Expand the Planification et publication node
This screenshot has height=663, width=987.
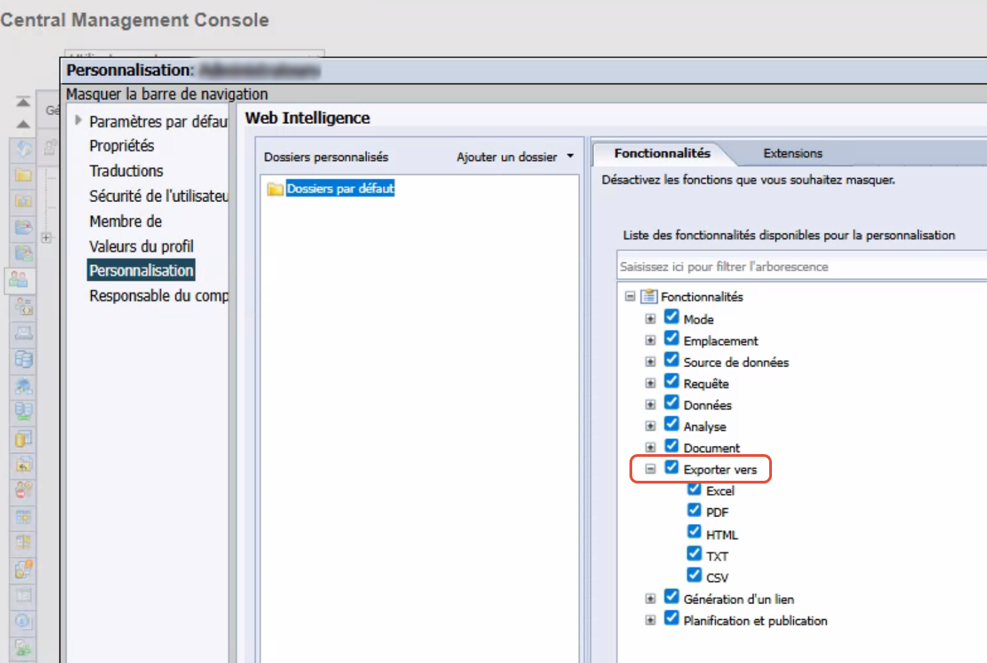coord(651,620)
